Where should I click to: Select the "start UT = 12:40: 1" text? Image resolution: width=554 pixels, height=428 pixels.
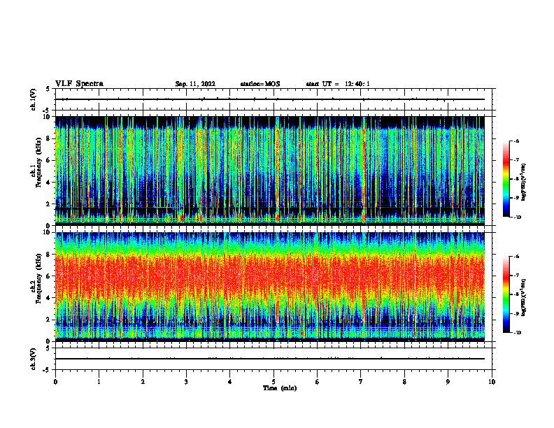[338, 84]
